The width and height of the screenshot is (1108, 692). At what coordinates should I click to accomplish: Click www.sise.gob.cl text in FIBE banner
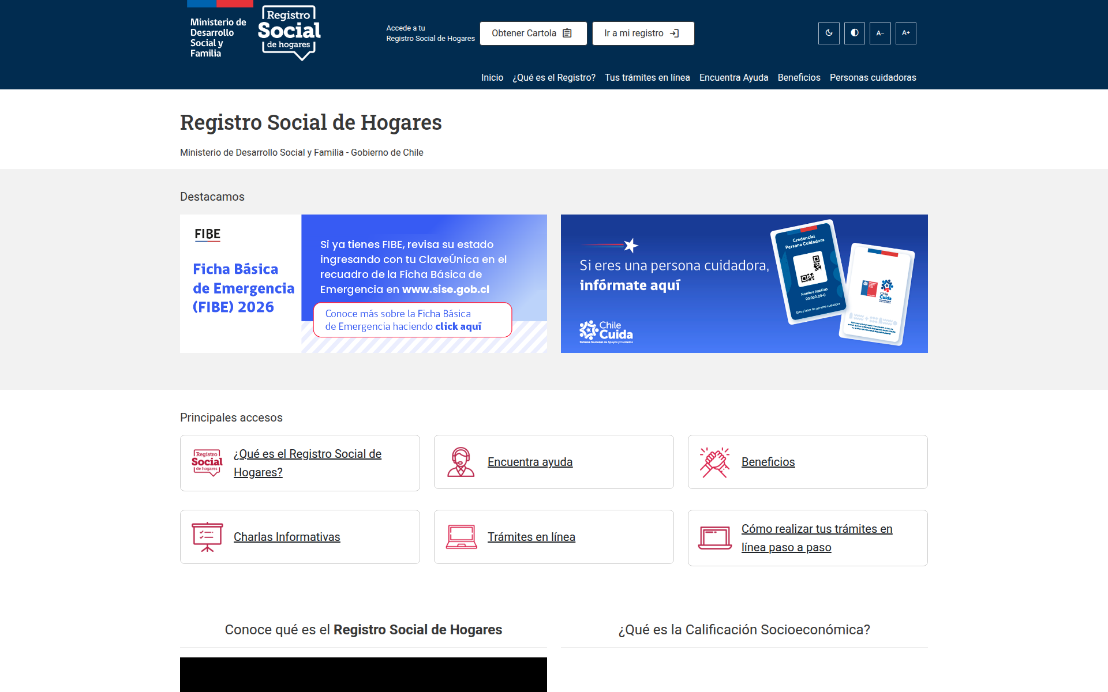point(446,289)
